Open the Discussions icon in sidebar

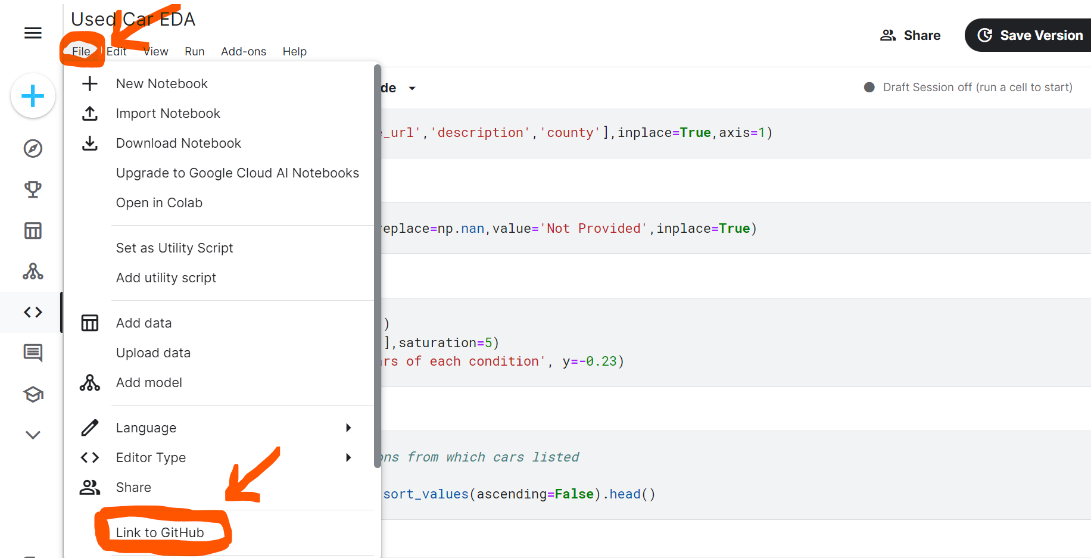point(33,353)
